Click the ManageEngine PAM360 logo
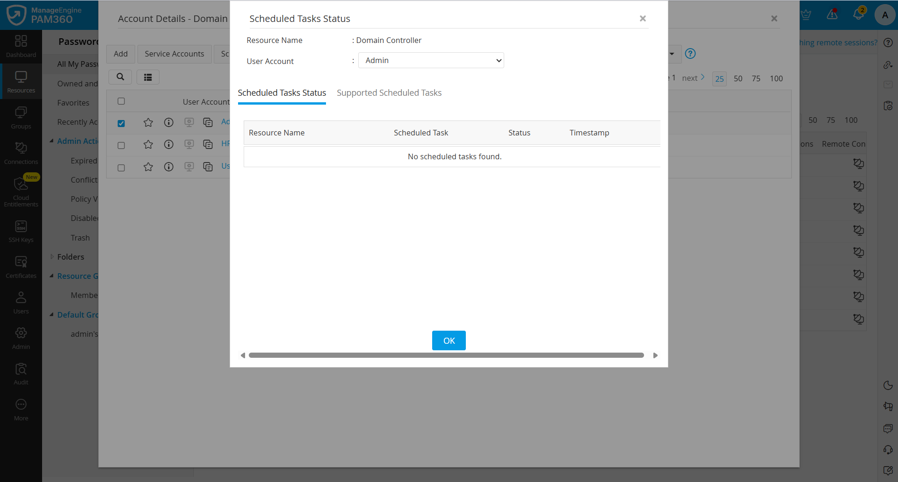This screenshot has height=482, width=898. pyautogui.click(x=44, y=15)
